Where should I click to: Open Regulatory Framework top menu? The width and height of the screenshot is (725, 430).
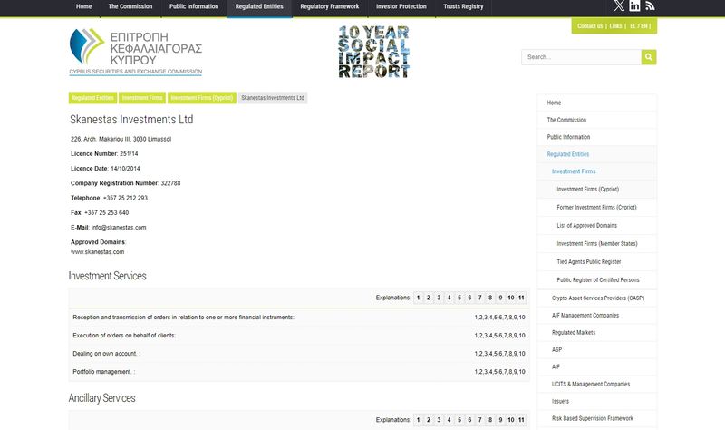coord(330,6)
